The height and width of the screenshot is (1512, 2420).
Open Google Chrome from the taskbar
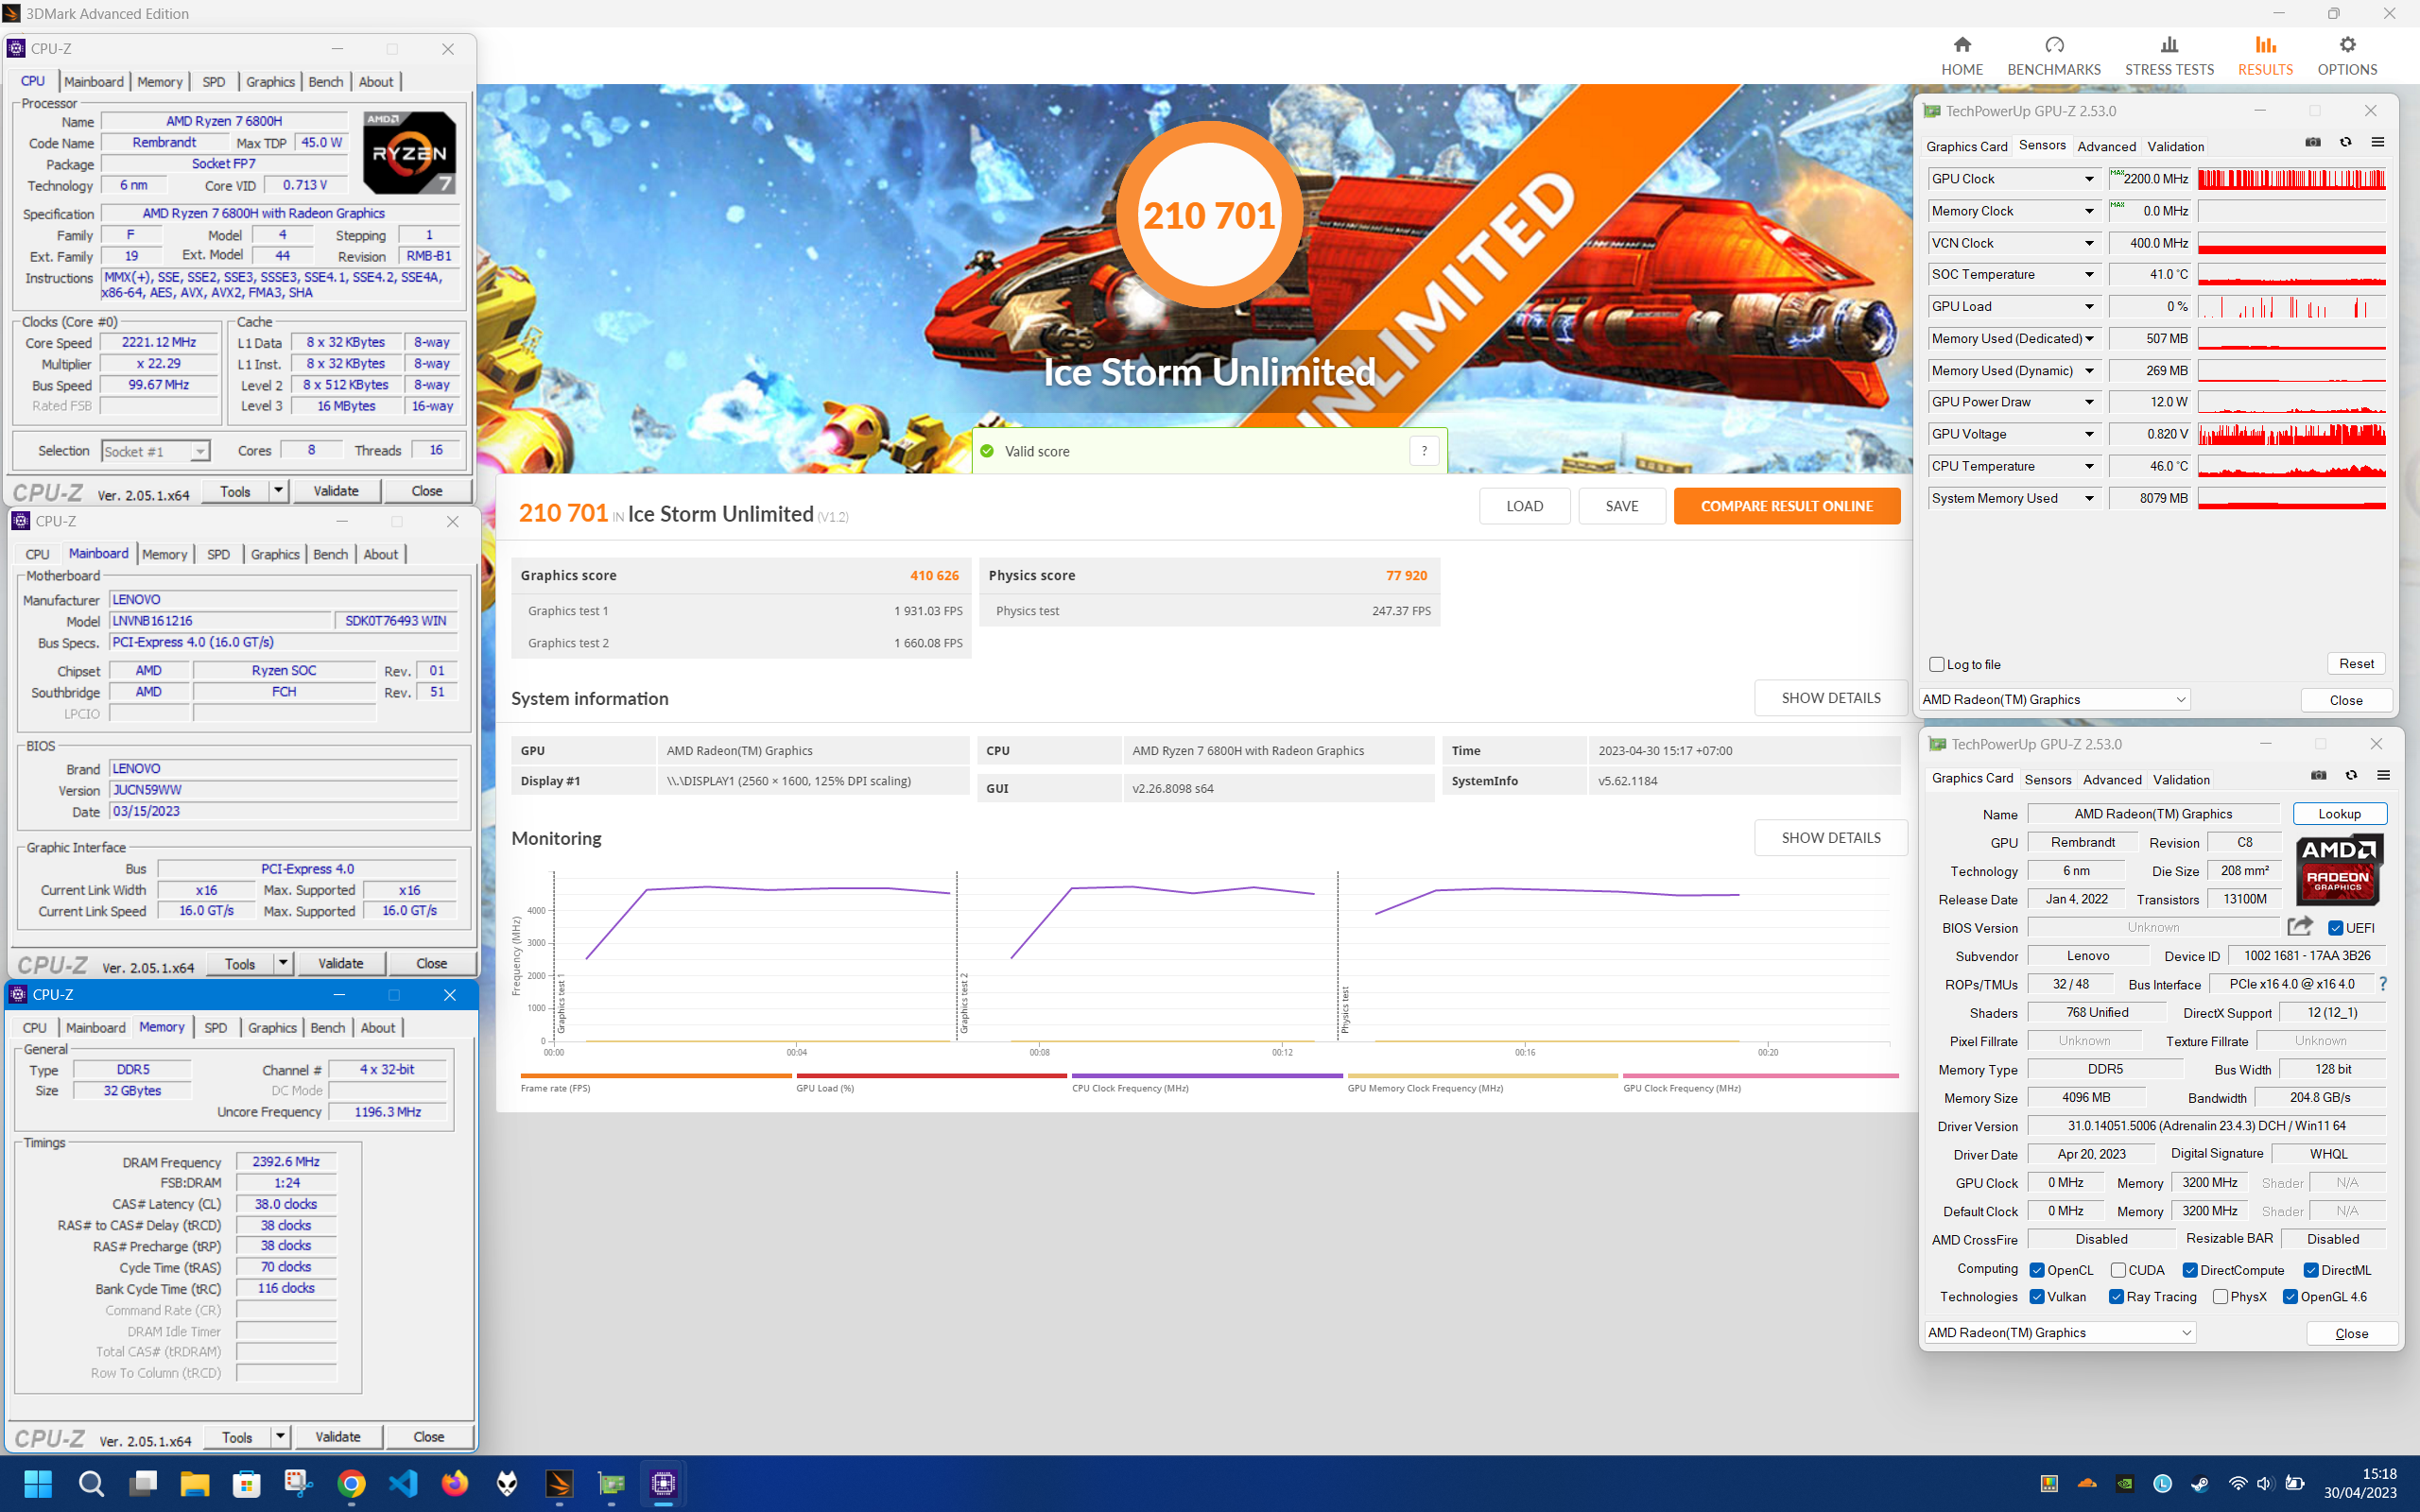[x=351, y=1483]
